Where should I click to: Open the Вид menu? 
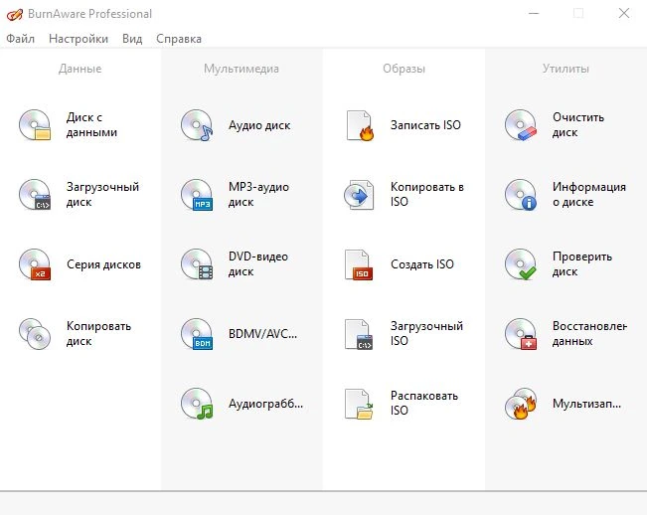(132, 39)
